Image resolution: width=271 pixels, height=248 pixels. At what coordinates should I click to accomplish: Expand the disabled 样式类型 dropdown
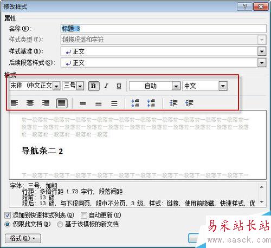point(262,40)
